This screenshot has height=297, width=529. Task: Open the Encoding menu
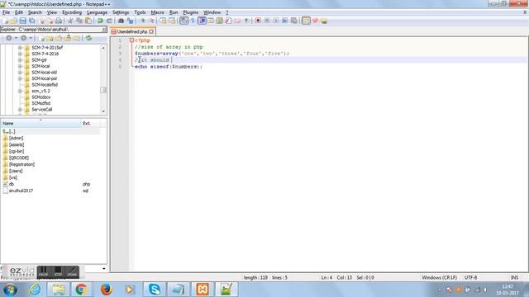pos(72,12)
